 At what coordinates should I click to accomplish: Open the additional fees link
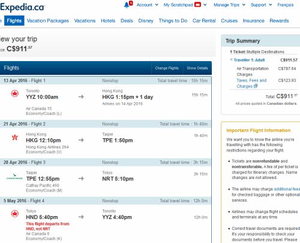point(287,189)
